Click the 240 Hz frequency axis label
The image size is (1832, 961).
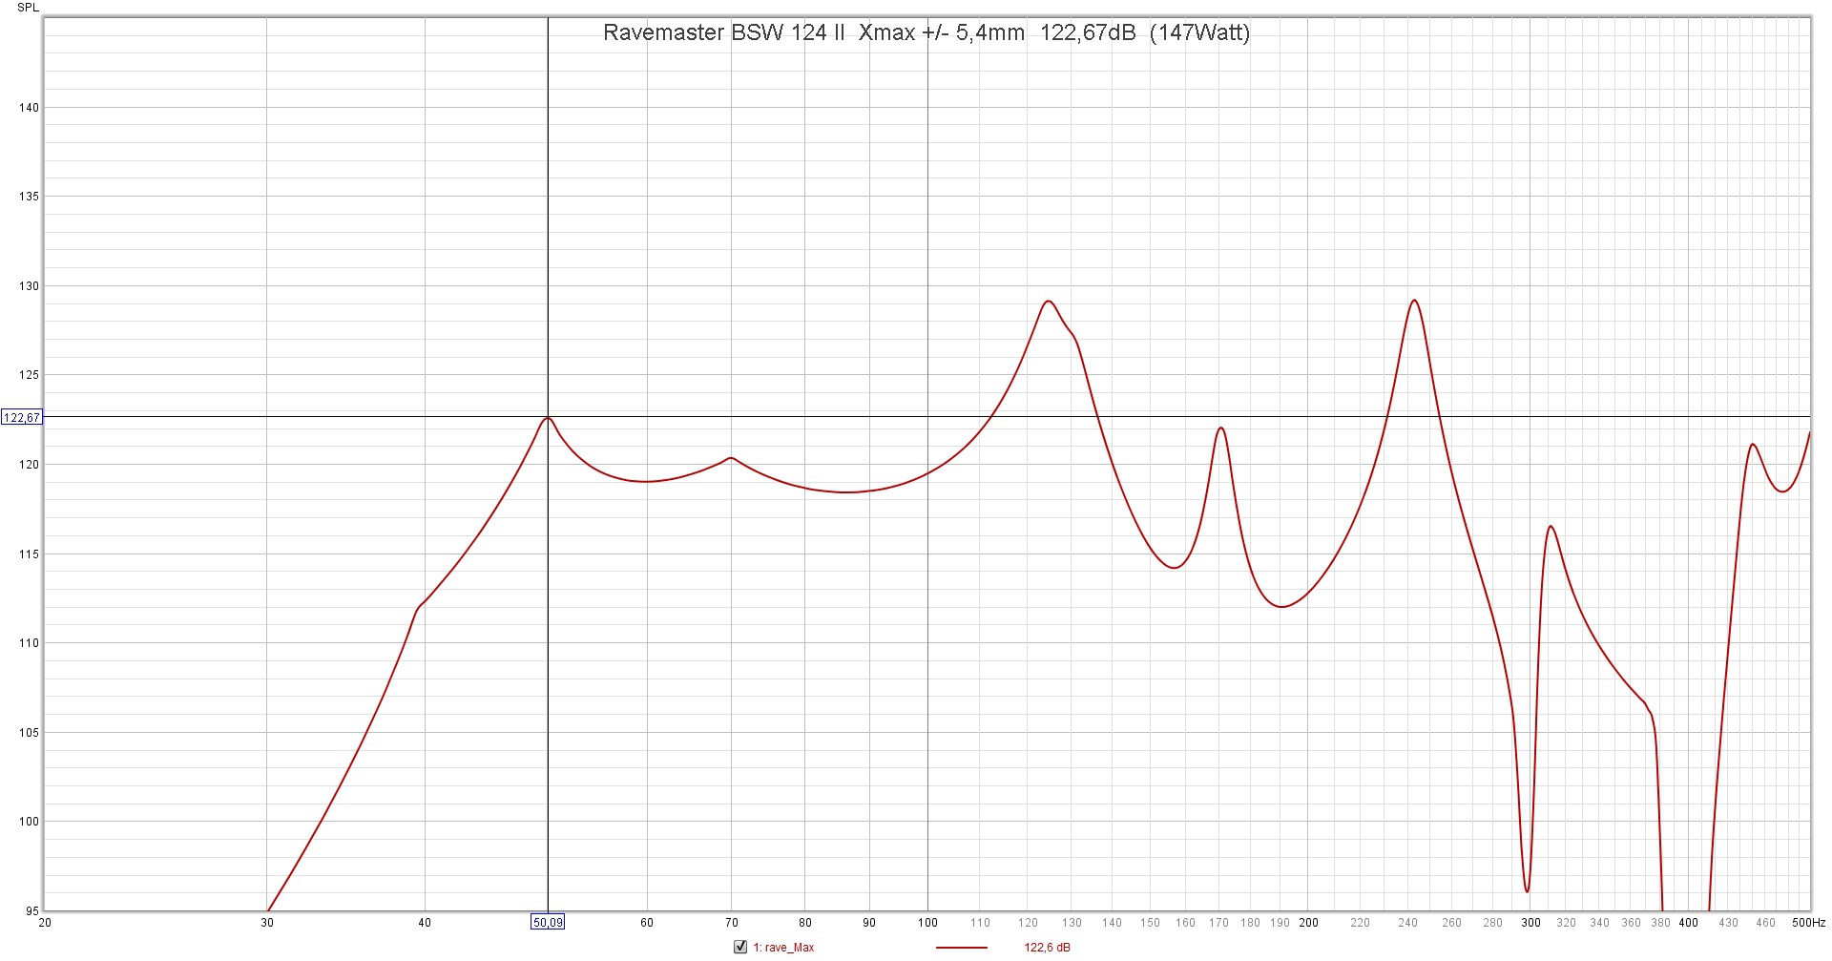1408,923
